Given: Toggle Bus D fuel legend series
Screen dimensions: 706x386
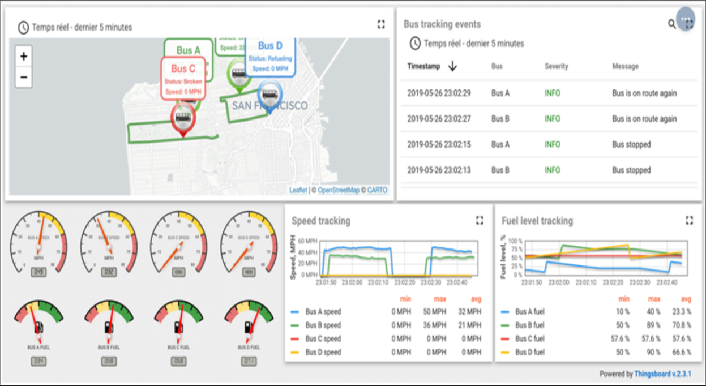Looking at the screenshot, I should coord(529,353).
